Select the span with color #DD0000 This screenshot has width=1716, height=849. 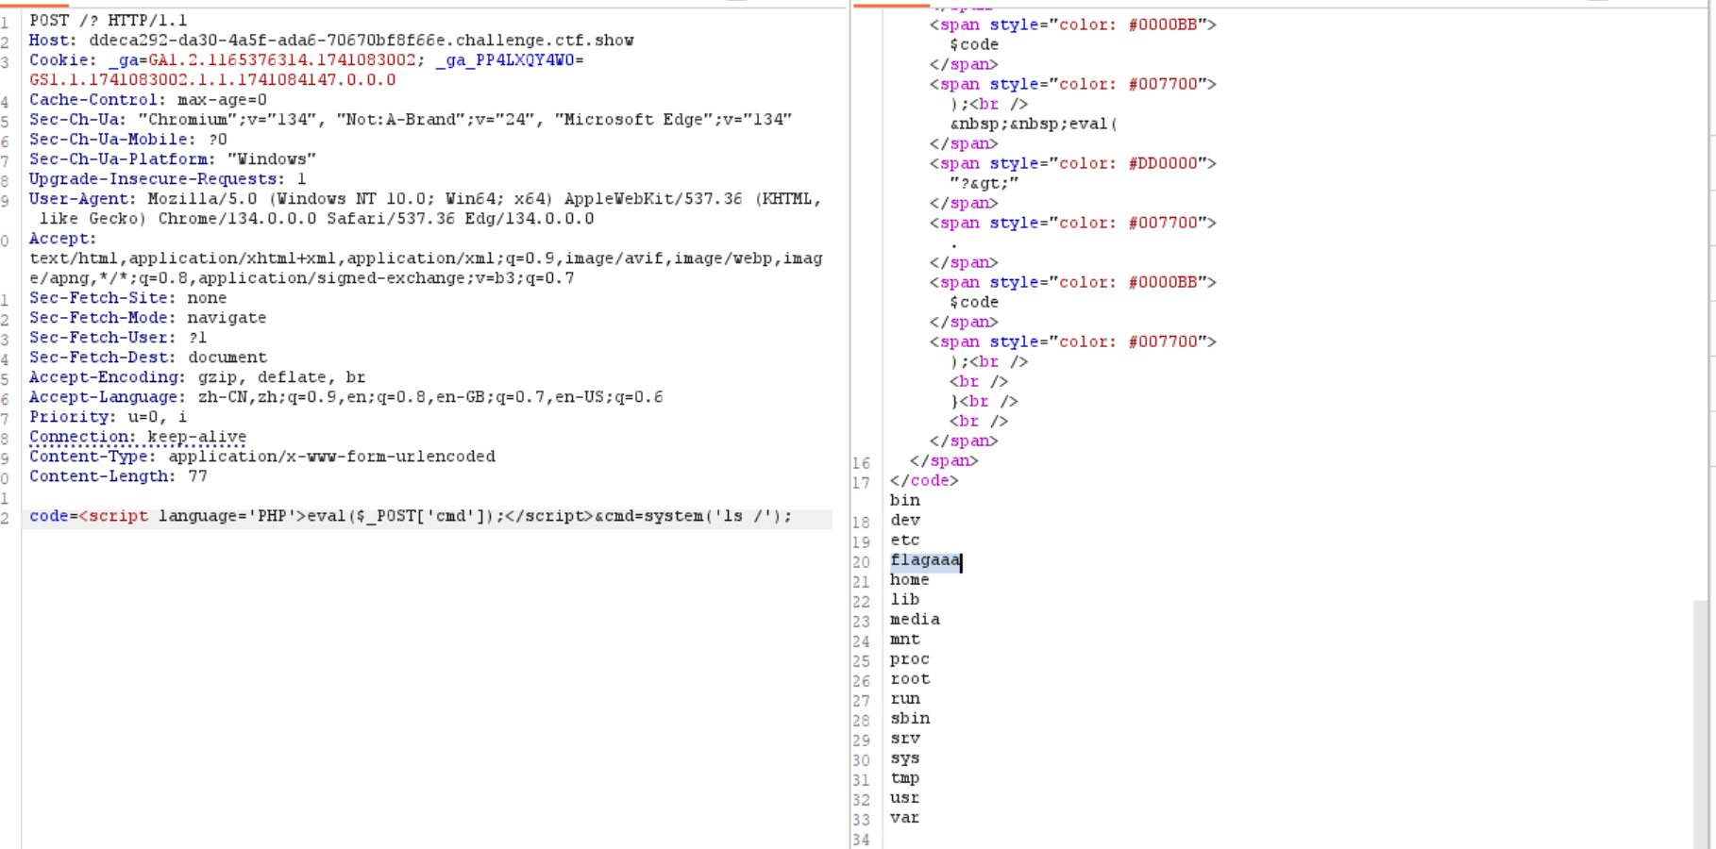[x=1073, y=163]
